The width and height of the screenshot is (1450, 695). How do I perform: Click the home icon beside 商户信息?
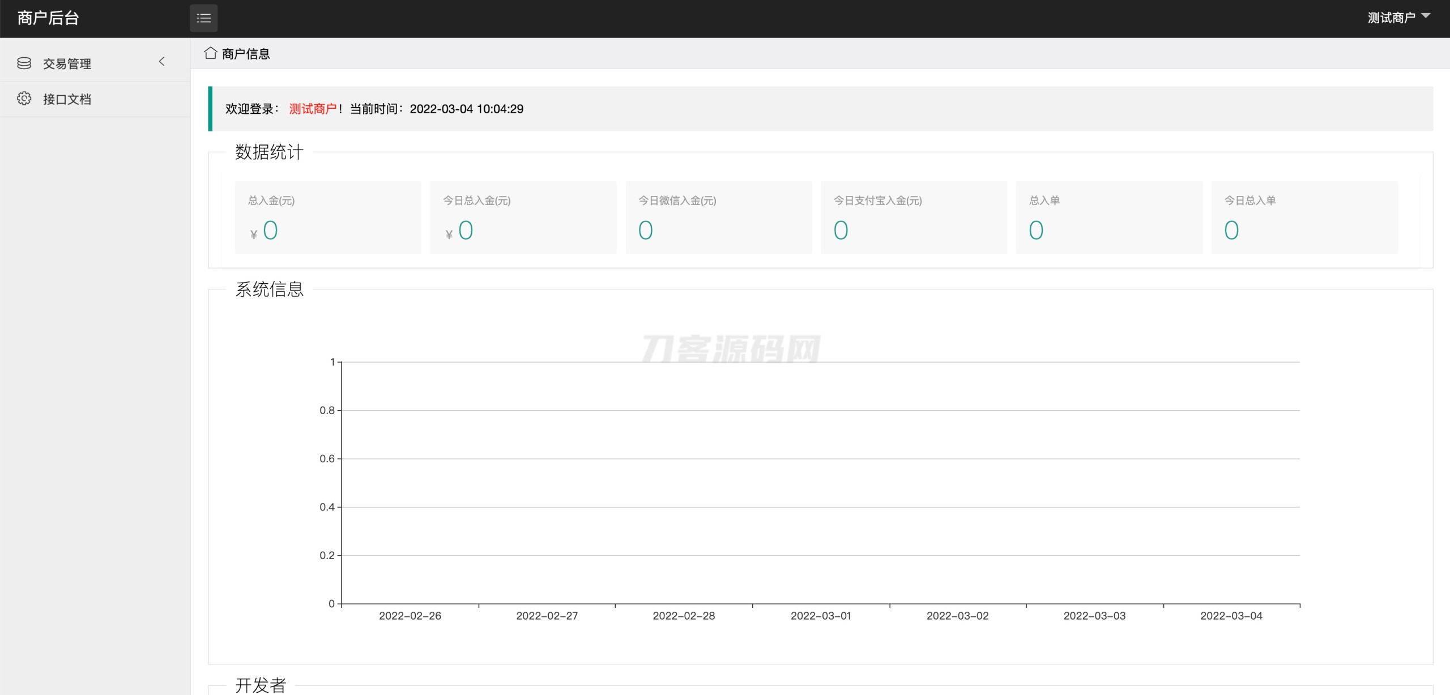[210, 52]
